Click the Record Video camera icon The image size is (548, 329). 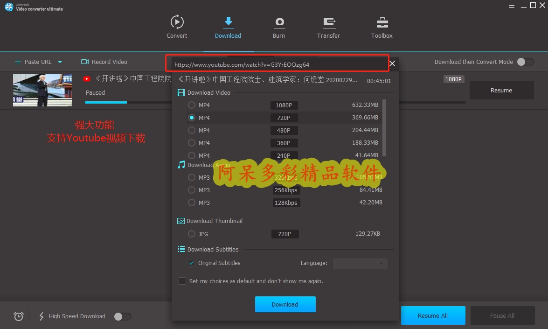click(x=85, y=62)
